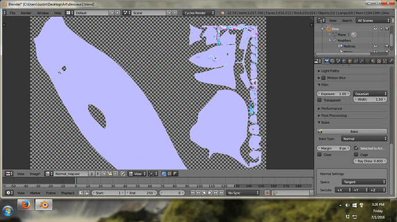Click the open image folder icon
This screenshot has width=397, height=222.
pyautogui.click(x=110, y=174)
